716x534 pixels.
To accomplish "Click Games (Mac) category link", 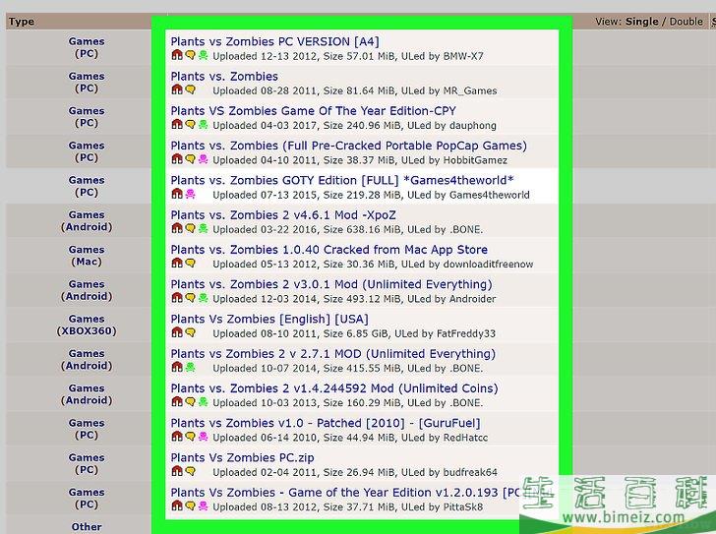I will click(87, 256).
